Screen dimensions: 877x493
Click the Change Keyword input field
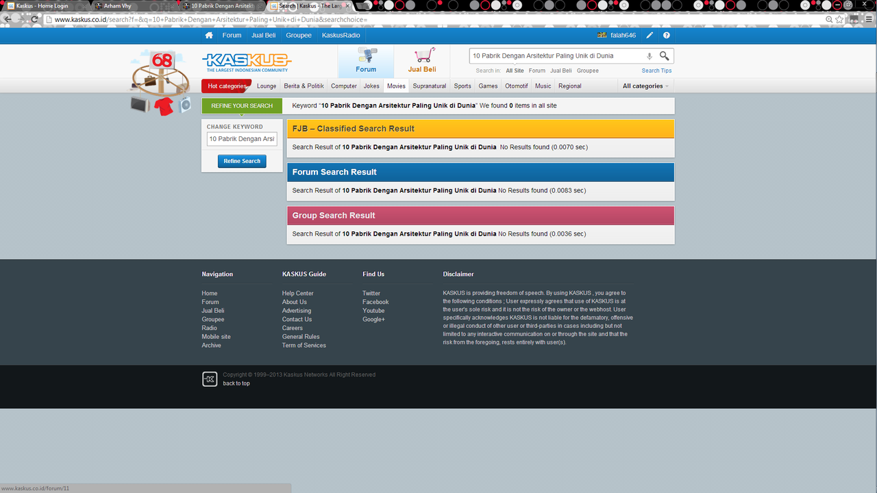(242, 139)
